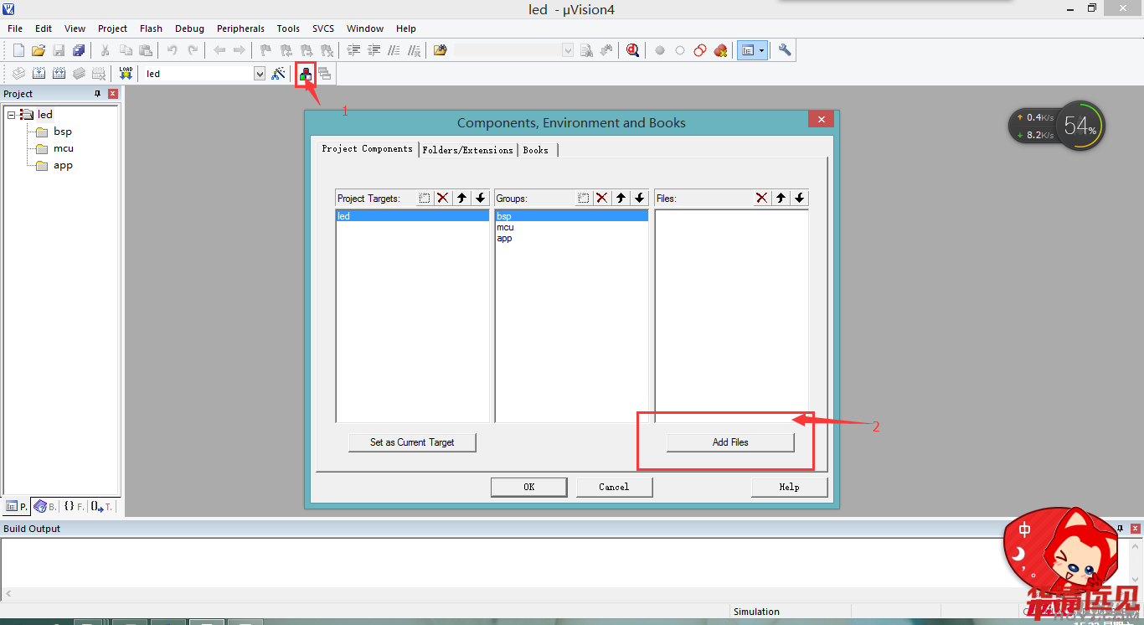
Task: Switch to the Books tab
Action: (536, 150)
